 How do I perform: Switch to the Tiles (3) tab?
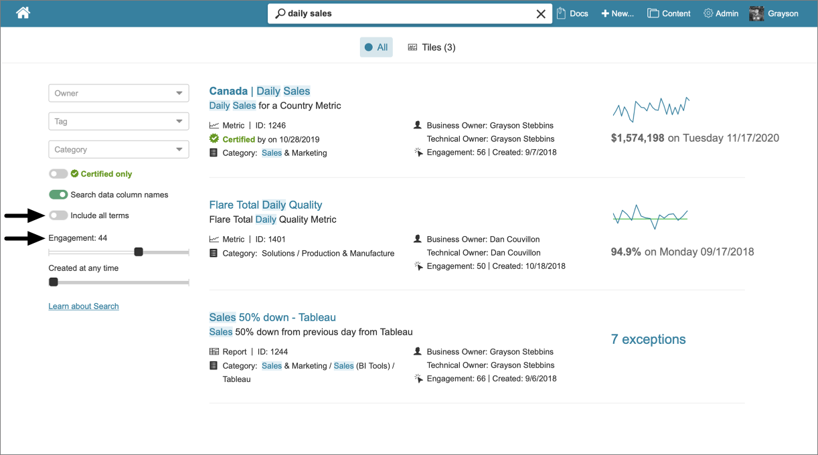(x=432, y=48)
